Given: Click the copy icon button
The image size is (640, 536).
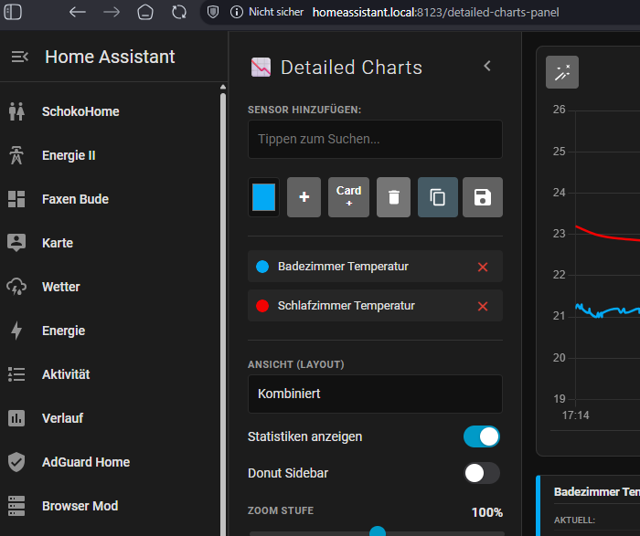Looking at the screenshot, I should coord(438,197).
